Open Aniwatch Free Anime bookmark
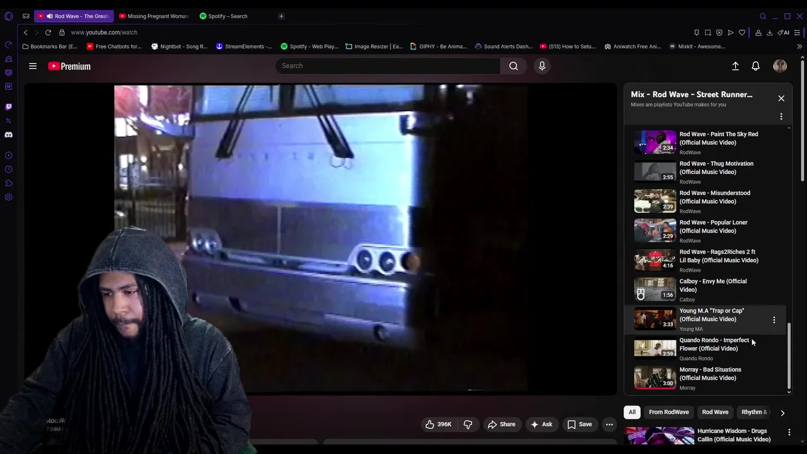This screenshot has width=807, height=454. (633, 47)
